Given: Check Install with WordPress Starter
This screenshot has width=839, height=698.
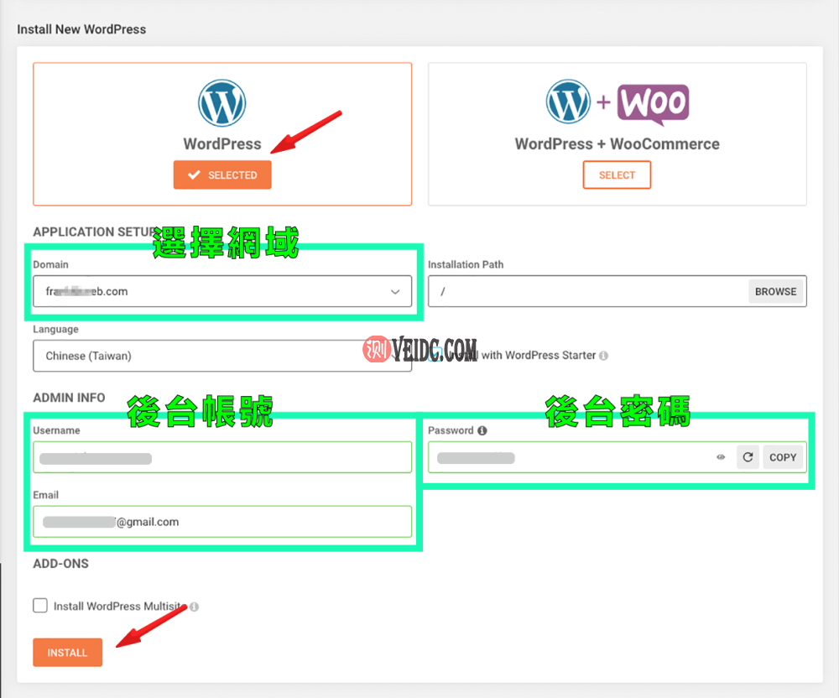Looking at the screenshot, I should tap(434, 354).
